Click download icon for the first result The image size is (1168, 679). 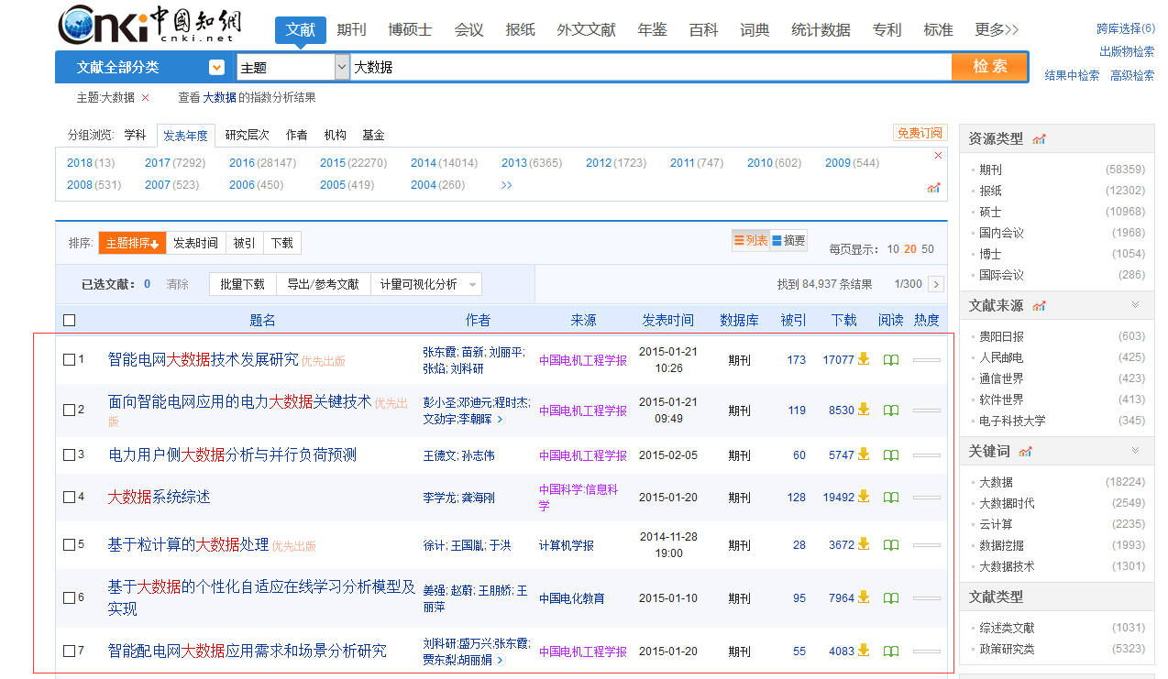[863, 359]
